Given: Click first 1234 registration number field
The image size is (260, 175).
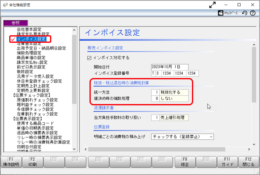Looking at the screenshot, I should 167,73.
